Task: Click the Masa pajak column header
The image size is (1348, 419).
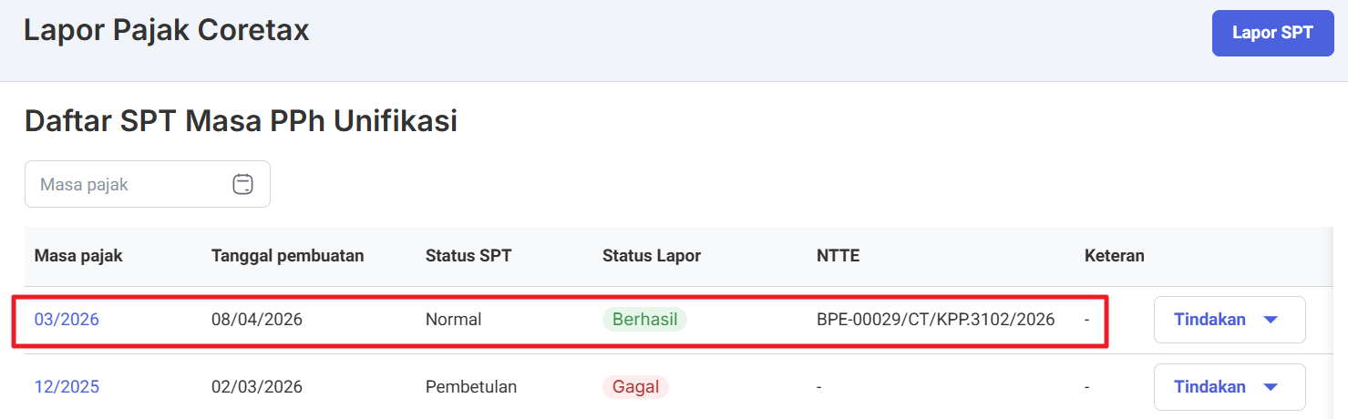Action: click(78, 256)
